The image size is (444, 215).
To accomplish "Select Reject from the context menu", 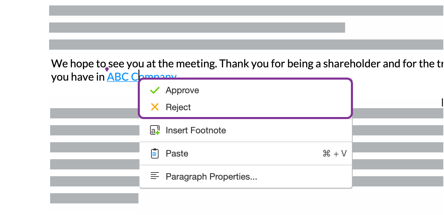I will click(178, 107).
